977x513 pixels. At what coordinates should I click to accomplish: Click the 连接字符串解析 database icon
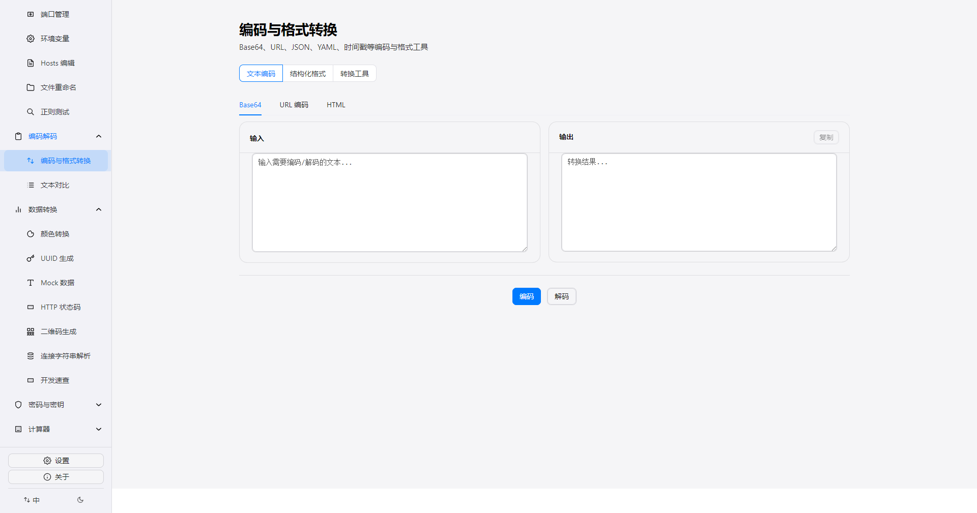click(31, 356)
